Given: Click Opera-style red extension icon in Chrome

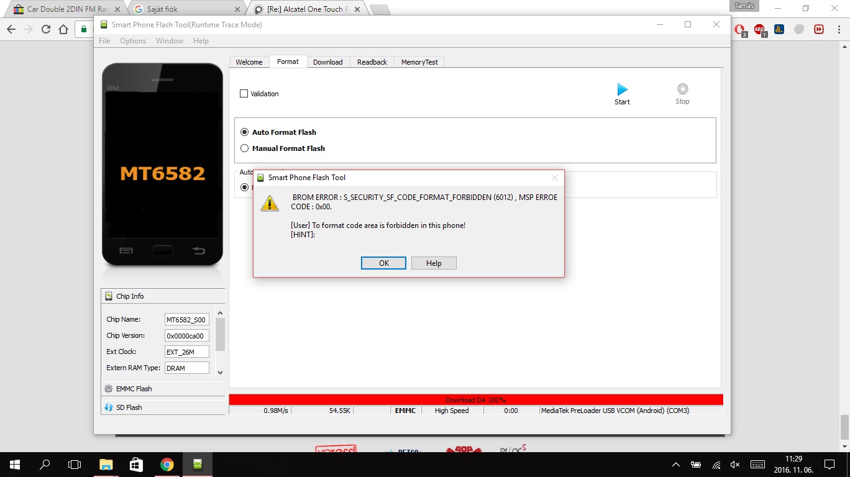Looking at the screenshot, I should click(x=739, y=29).
